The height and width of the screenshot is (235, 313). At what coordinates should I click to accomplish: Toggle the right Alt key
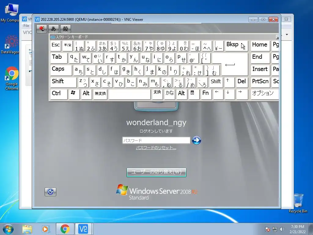tap(182, 94)
